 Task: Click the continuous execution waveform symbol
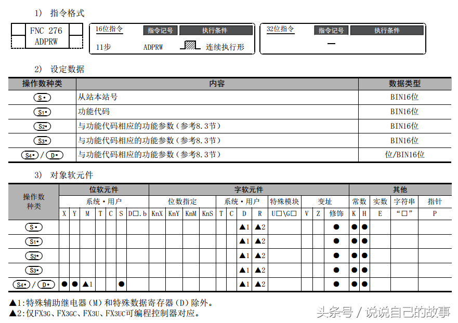(190, 46)
